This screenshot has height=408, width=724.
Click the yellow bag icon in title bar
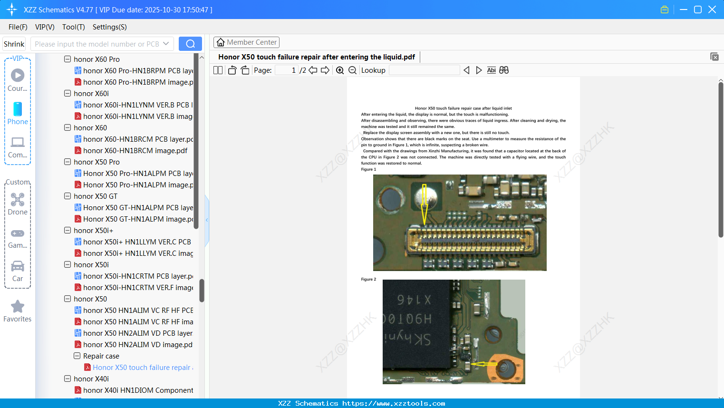point(665,10)
